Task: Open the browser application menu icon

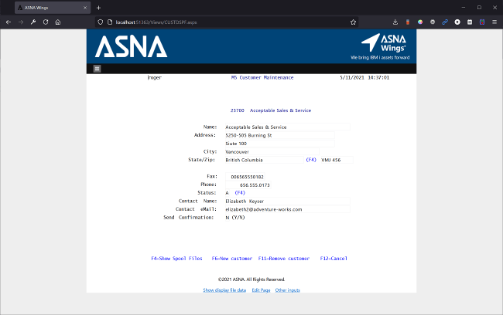Action: [494, 22]
